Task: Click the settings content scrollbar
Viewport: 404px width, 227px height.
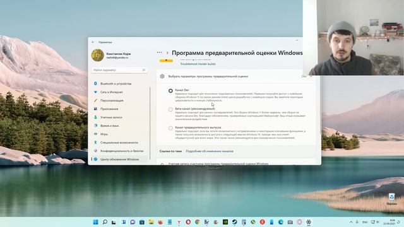Action: (x=320, y=105)
